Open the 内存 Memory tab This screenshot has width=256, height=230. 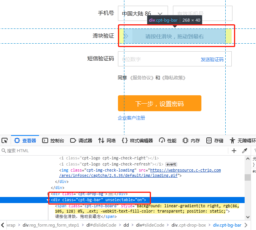pyautogui.click(x=191, y=140)
